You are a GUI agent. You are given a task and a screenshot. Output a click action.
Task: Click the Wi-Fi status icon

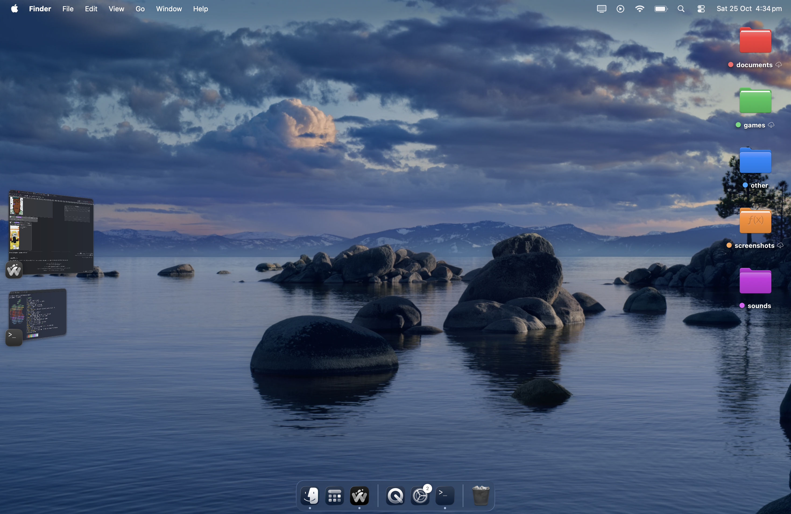tap(640, 9)
